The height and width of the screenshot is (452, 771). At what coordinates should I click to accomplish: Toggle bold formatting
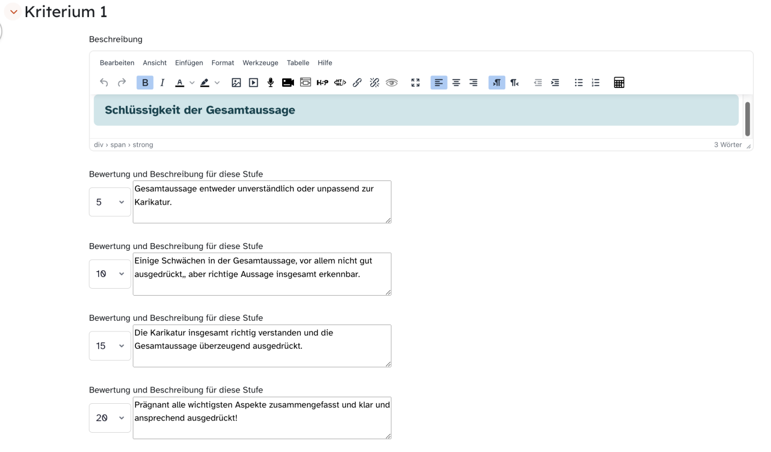pyautogui.click(x=145, y=82)
